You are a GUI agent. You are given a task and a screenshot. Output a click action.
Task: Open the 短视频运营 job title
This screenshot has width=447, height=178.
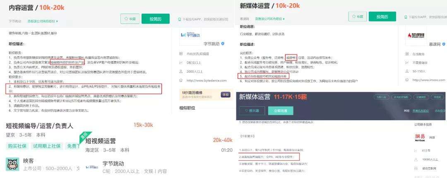tap(101, 141)
